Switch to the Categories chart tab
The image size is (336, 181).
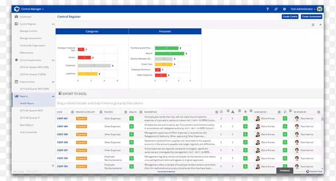click(92, 31)
